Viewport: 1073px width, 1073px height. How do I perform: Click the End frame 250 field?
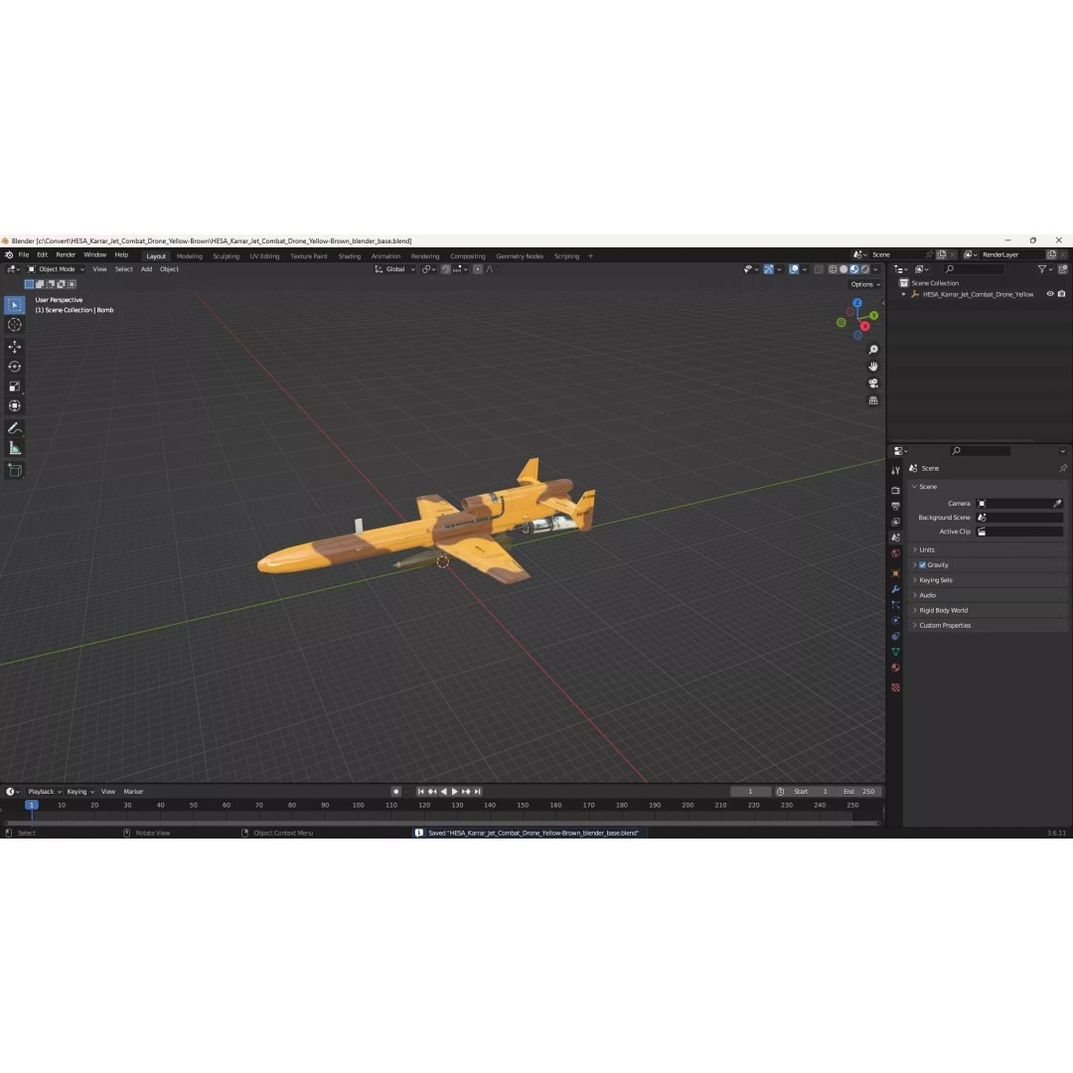(x=860, y=792)
